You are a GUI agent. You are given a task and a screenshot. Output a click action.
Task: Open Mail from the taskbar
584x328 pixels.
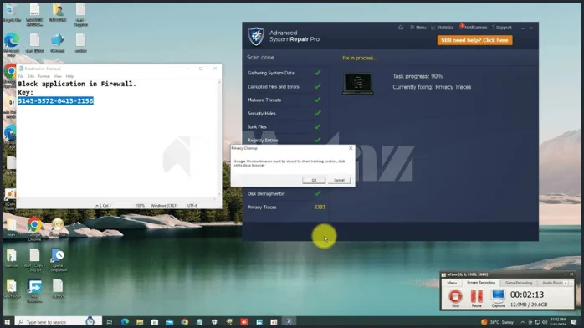point(170,322)
